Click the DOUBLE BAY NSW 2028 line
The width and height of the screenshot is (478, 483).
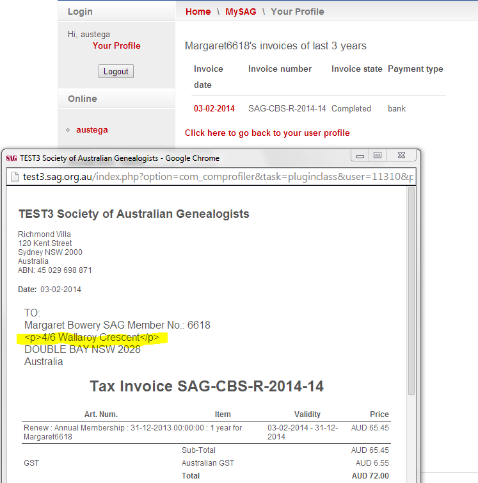pos(83,349)
